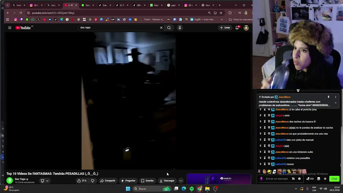This screenshot has height=193, width=343.
Task: Open the Crear upload menu
Action: (x=225, y=28)
